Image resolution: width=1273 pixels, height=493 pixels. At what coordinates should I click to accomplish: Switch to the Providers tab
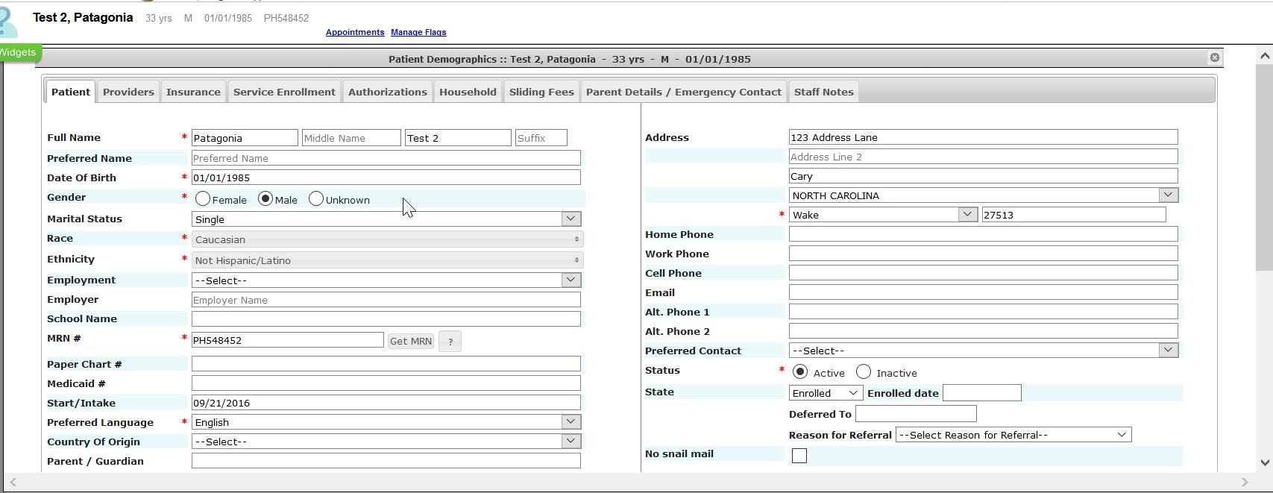click(x=128, y=92)
